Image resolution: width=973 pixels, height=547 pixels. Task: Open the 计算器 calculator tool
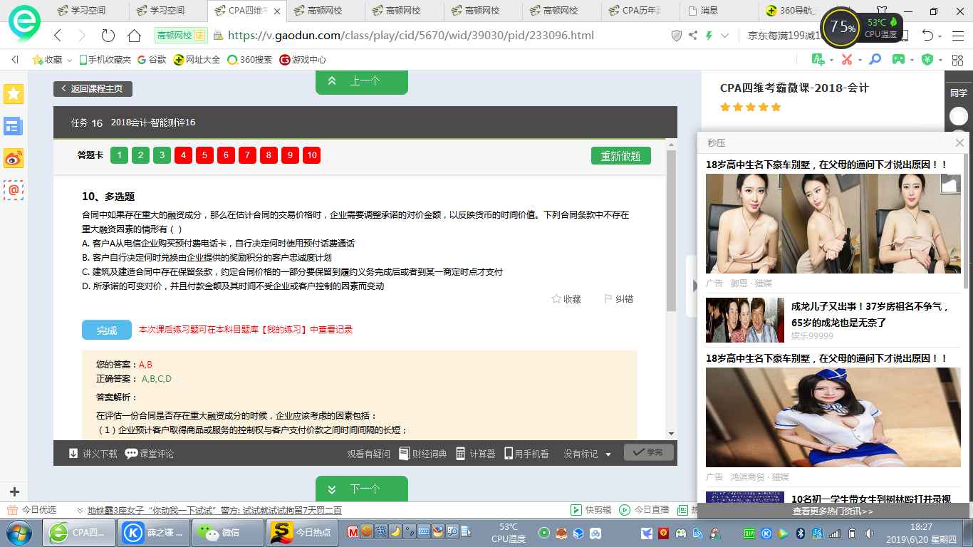click(x=475, y=453)
